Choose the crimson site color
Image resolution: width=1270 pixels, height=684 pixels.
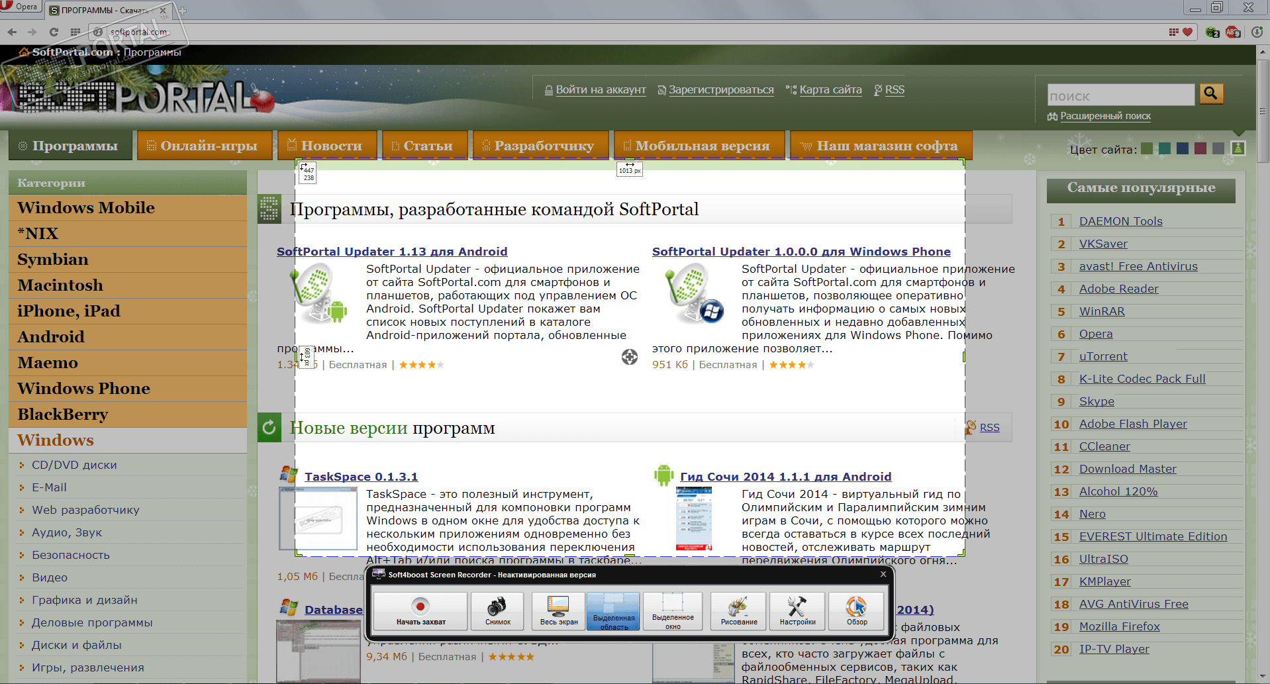[1200, 149]
